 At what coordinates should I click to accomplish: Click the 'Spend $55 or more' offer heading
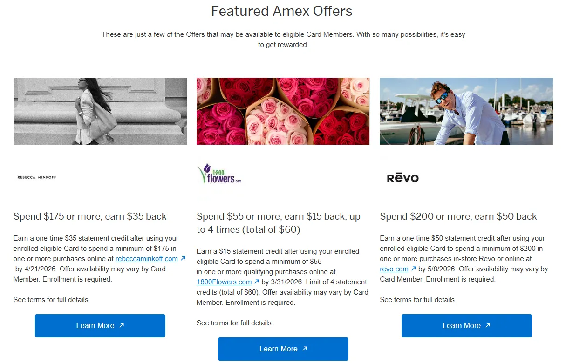pos(278,223)
